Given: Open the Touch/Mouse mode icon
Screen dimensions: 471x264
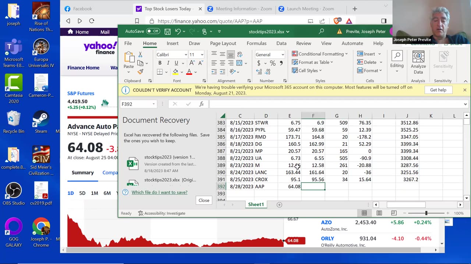Looking at the screenshot, I should [205, 32].
